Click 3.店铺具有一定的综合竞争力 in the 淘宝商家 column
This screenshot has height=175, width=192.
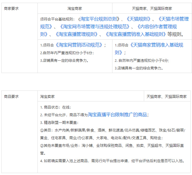coord(64,60)
